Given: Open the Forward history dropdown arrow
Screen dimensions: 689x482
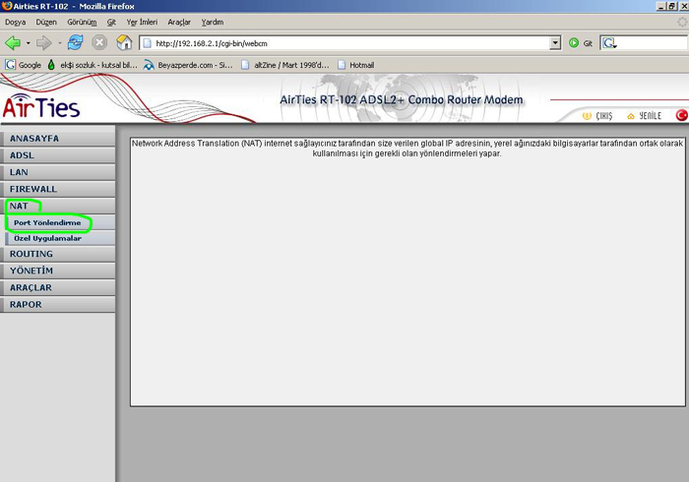Looking at the screenshot, I should 60,43.
